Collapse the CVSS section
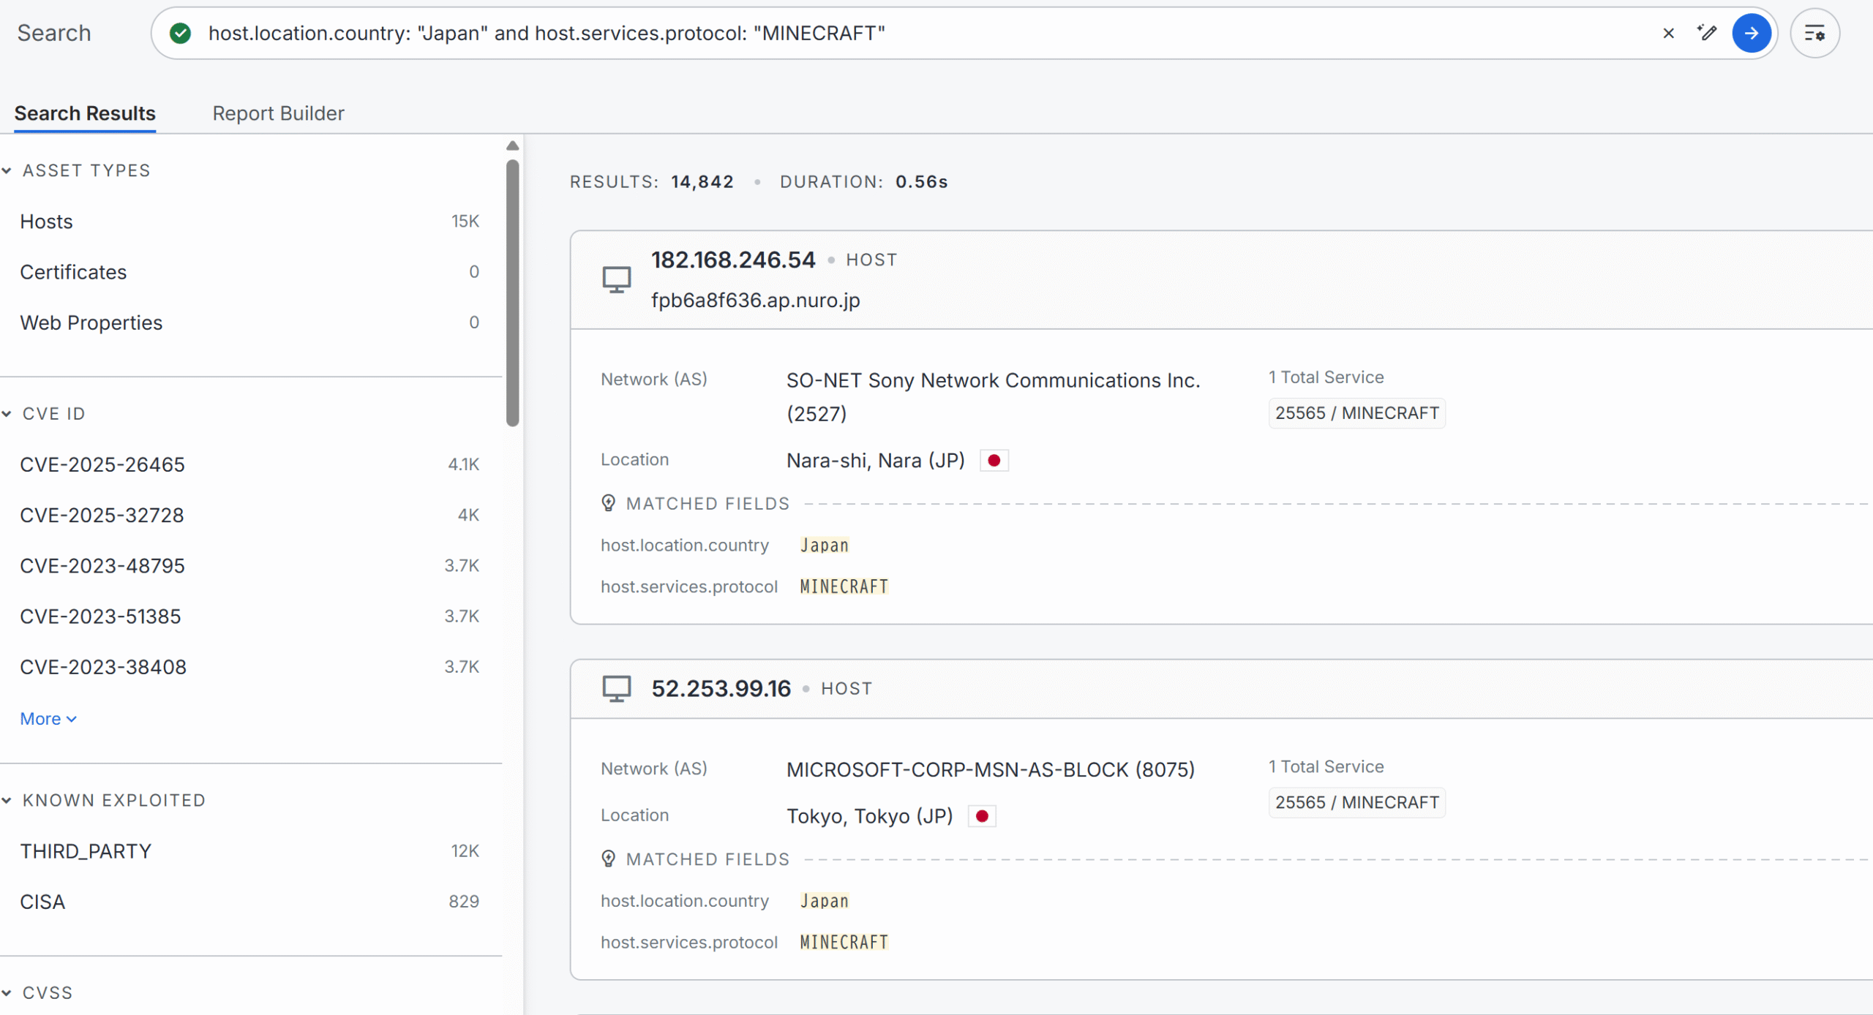This screenshot has height=1015, width=1873. pyautogui.click(x=7, y=993)
